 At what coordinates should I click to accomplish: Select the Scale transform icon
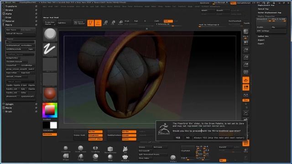point(113,23)
